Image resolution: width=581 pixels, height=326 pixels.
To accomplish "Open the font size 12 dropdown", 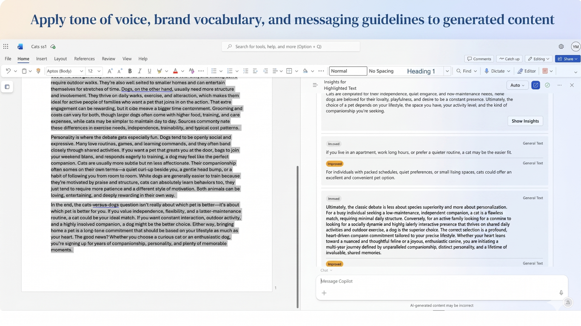I will pos(94,71).
